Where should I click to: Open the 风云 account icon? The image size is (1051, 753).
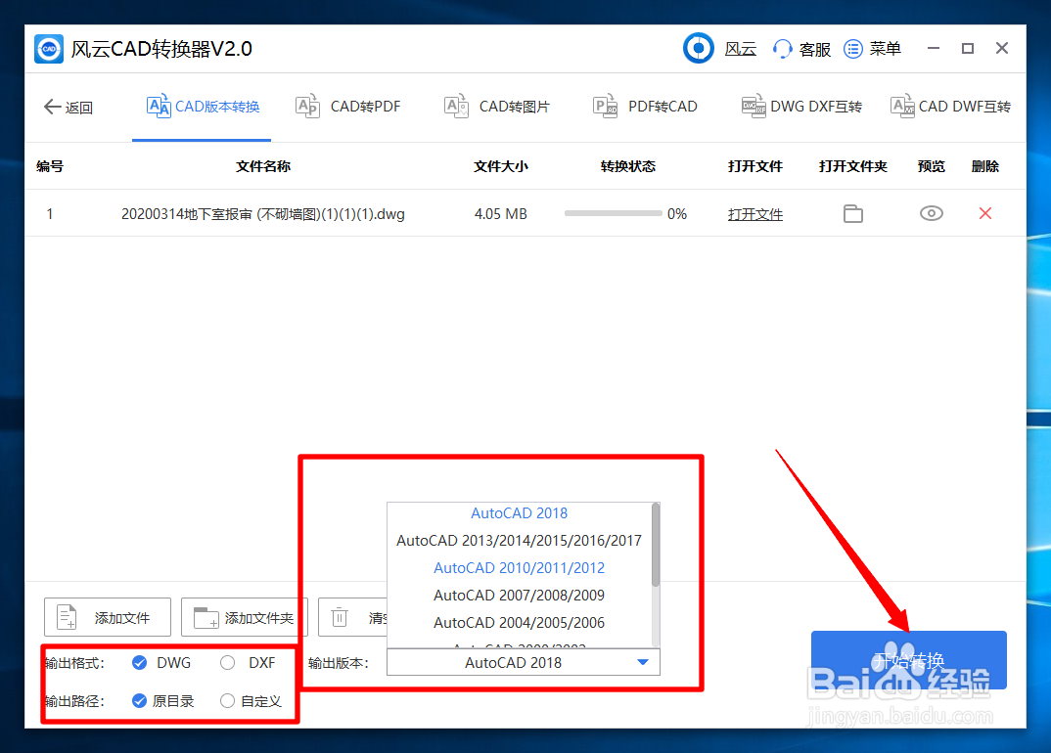699,48
